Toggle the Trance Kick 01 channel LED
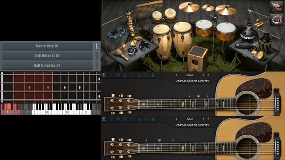The width and height of the screenshot is (285, 160). [x=97, y=46]
